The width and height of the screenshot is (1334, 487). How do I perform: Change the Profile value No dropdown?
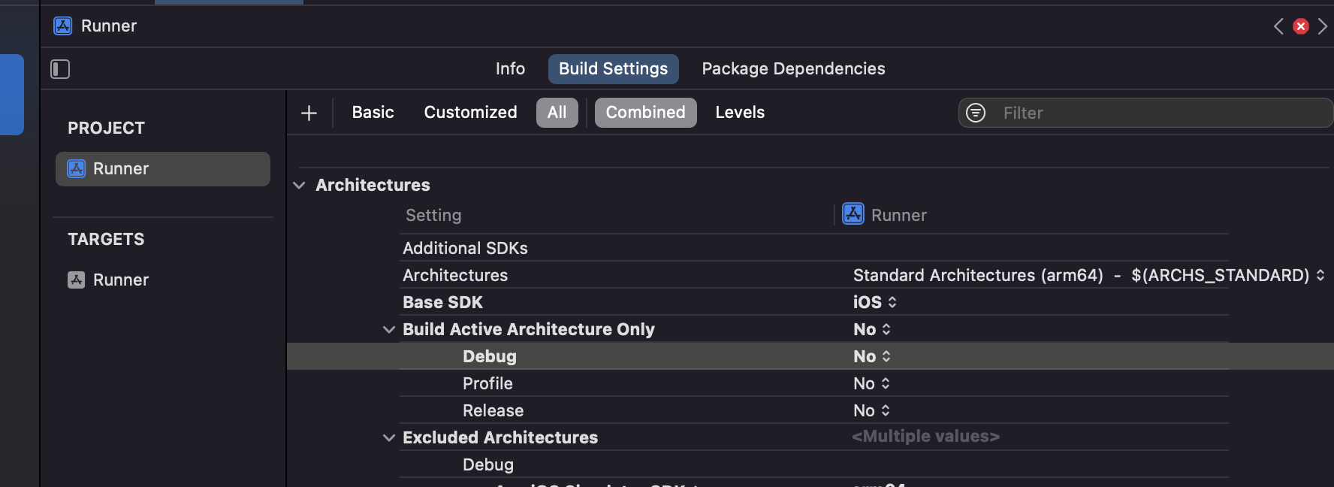(871, 384)
